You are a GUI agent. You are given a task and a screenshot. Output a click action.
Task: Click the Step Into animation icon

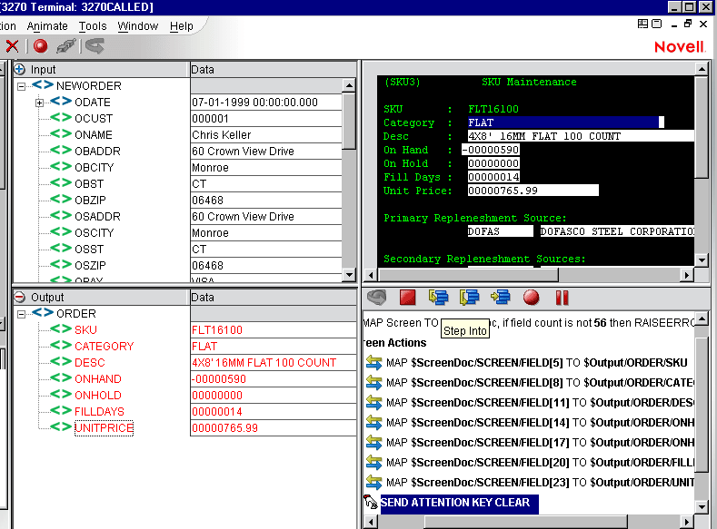tap(439, 298)
